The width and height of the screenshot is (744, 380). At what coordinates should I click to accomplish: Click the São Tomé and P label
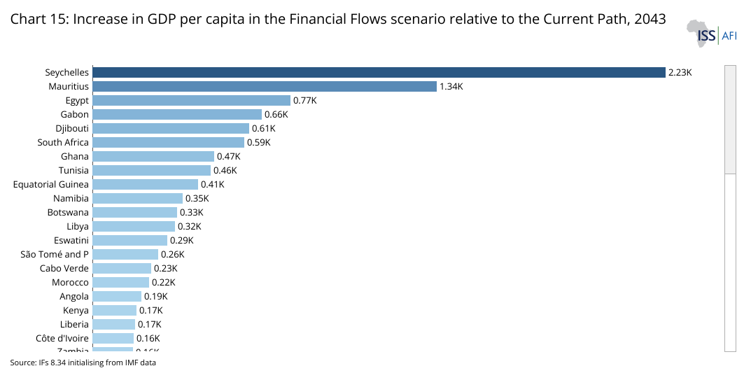click(x=55, y=254)
